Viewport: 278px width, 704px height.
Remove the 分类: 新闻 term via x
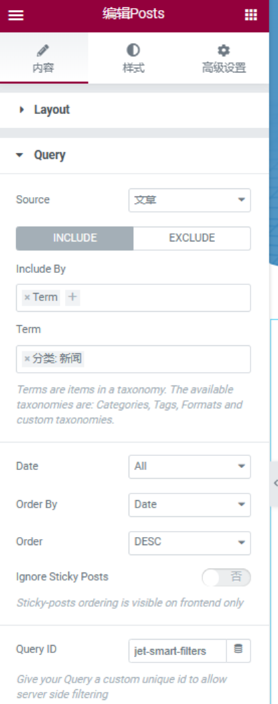27,359
